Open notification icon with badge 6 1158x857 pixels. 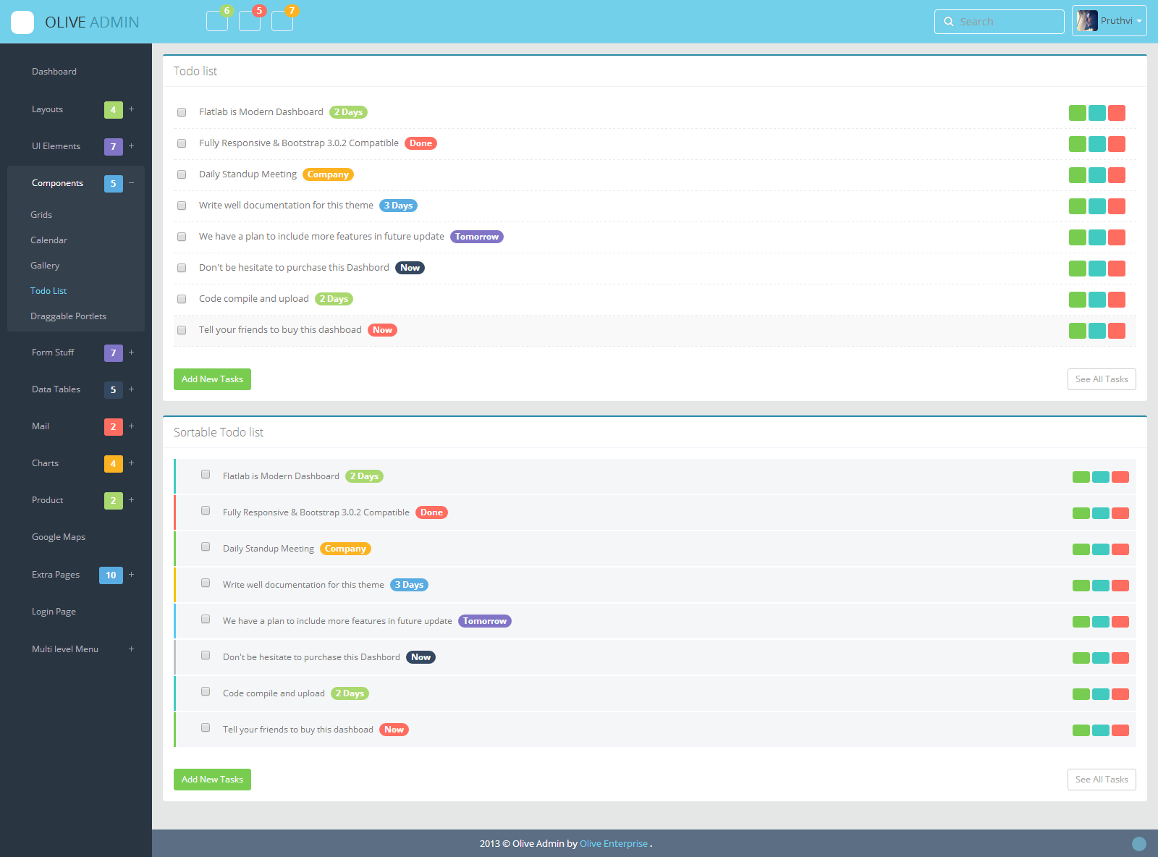coord(217,21)
